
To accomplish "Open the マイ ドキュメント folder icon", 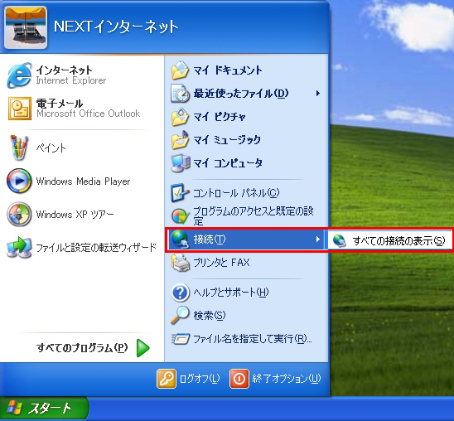I will tap(180, 70).
